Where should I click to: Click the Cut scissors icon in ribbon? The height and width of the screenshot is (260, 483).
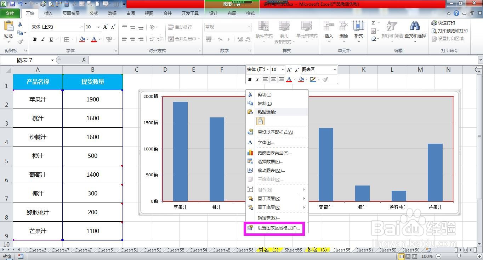tap(20, 24)
